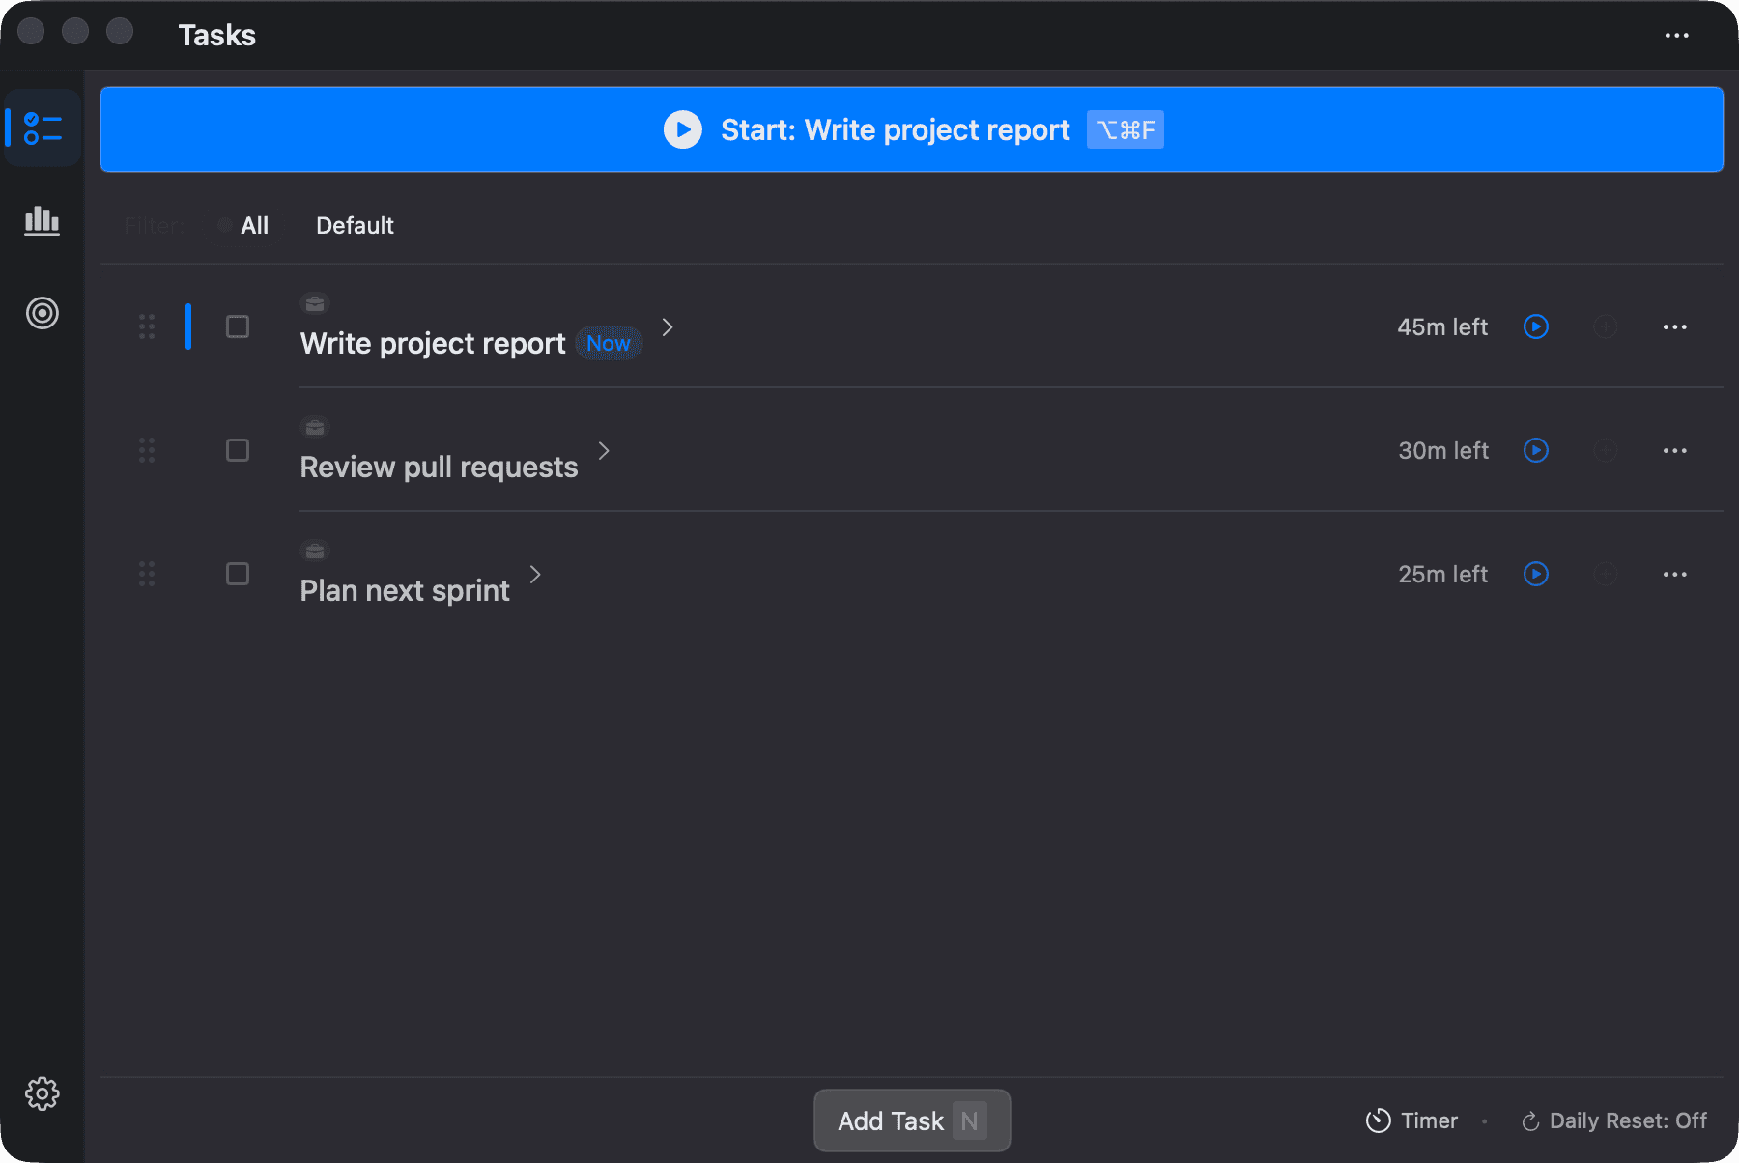The height and width of the screenshot is (1163, 1739).
Task: Expand Plan next sprint details chevron
Action: [535, 574]
